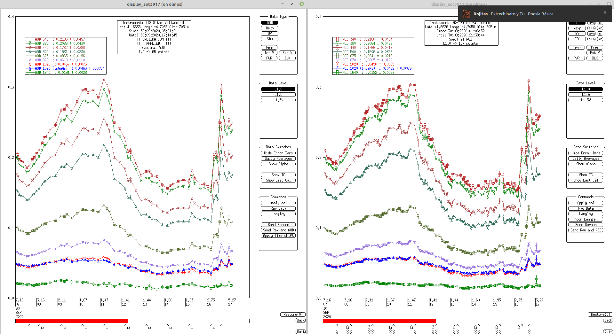Screen dimensions: 614x334
Task: Select WV data type in right window
Action: click(x=577, y=34)
